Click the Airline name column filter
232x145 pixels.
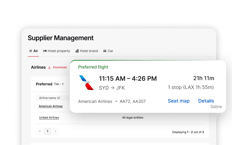[48, 98]
